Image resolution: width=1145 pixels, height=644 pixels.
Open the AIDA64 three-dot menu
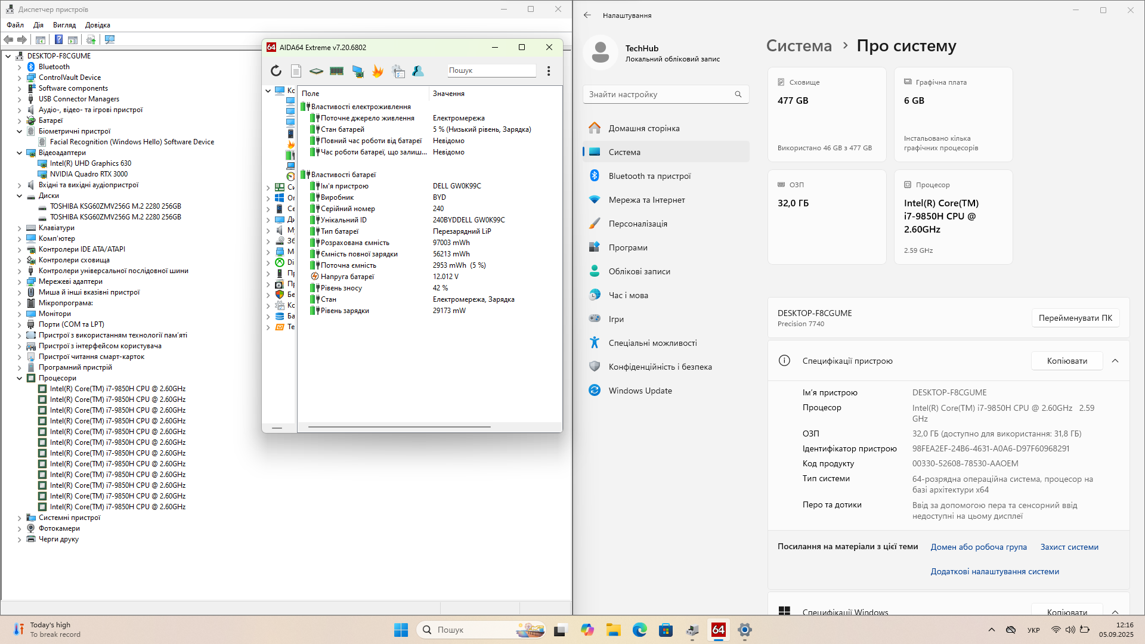(549, 71)
